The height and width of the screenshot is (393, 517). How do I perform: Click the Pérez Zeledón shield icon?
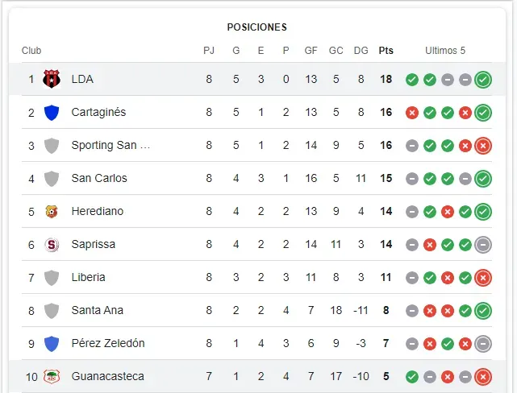pyautogui.click(x=52, y=343)
